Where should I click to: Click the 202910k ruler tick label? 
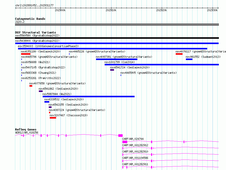111,10
